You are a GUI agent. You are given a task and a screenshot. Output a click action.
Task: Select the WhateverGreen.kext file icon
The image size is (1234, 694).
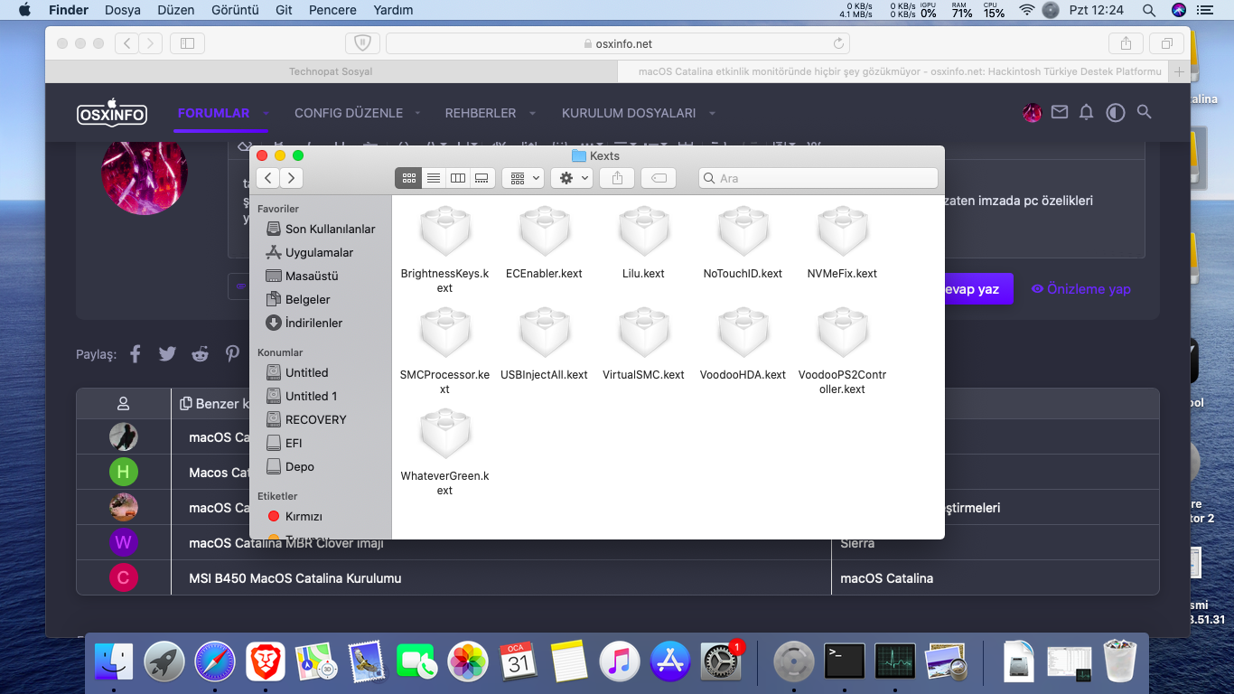click(x=444, y=436)
